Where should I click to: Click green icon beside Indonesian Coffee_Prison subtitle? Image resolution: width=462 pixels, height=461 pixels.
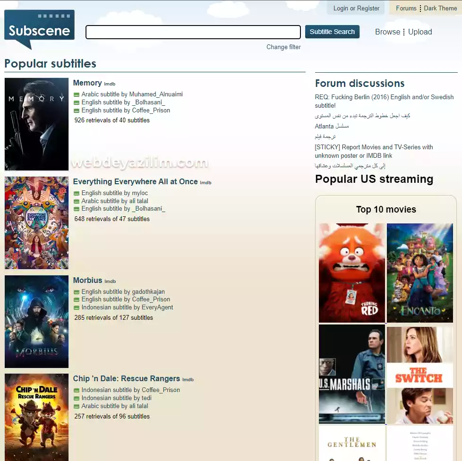[77, 391]
